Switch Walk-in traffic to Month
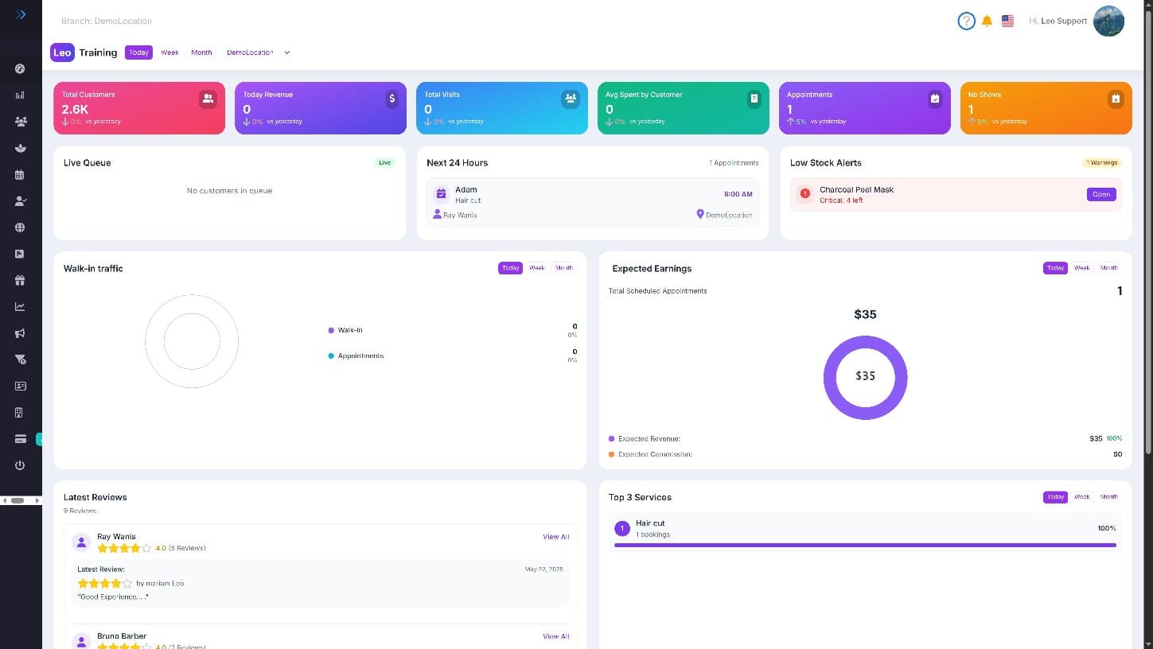Viewport: 1153px width, 649px height. (x=564, y=268)
